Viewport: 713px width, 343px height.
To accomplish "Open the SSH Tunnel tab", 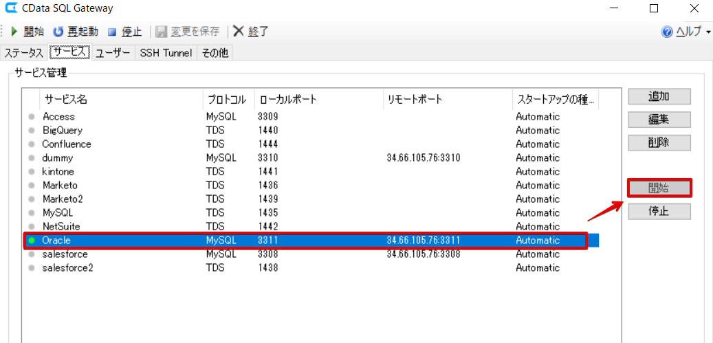I will coord(166,53).
